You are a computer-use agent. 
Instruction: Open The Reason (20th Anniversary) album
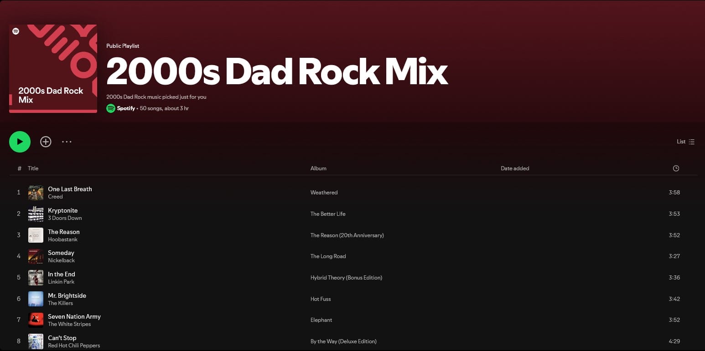(347, 235)
